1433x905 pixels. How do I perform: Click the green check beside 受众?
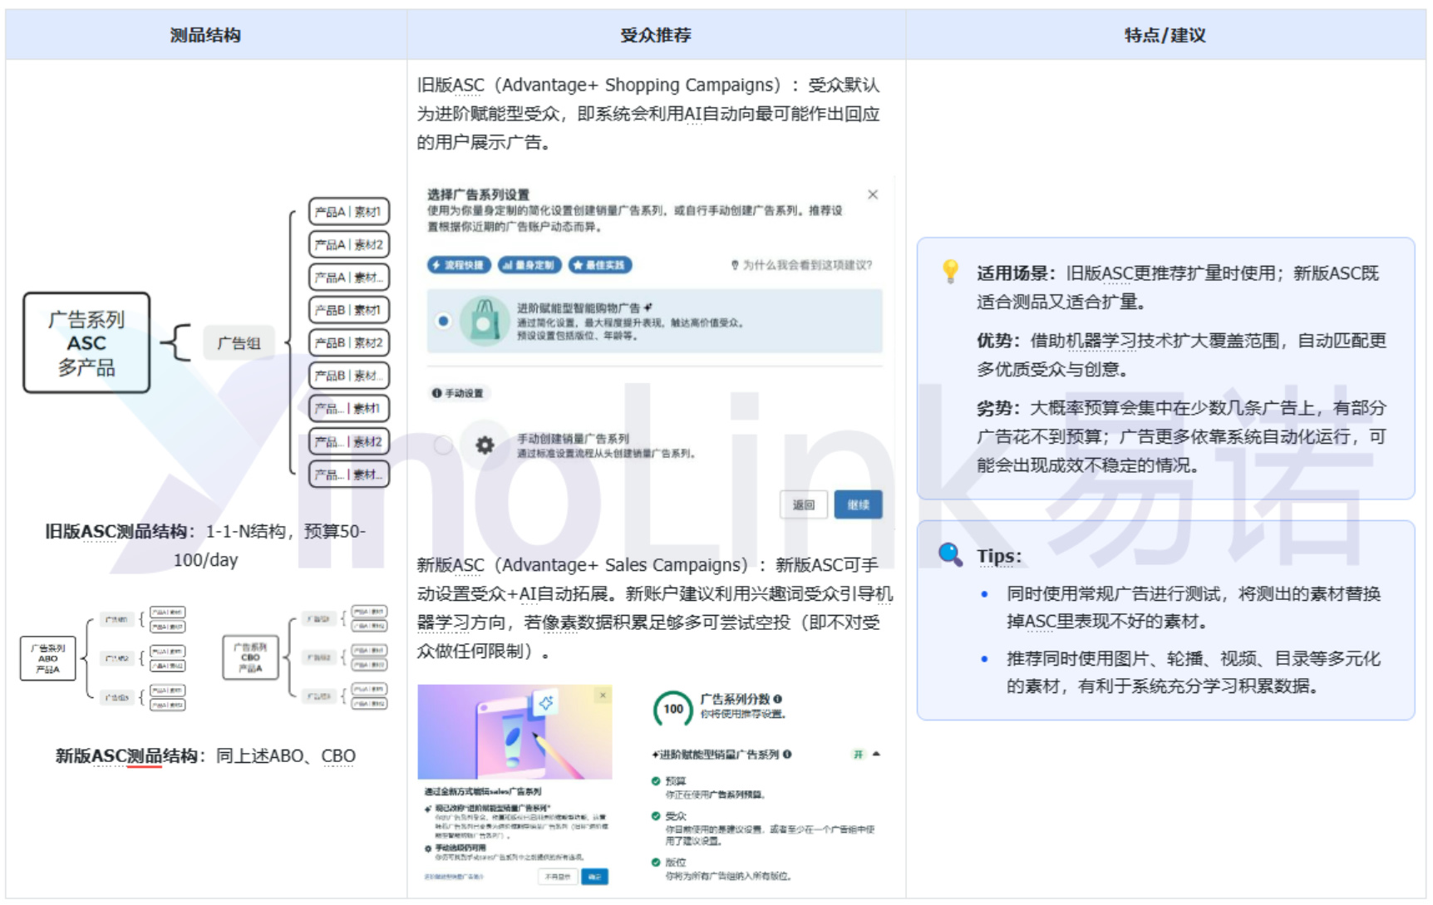(656, 816)
